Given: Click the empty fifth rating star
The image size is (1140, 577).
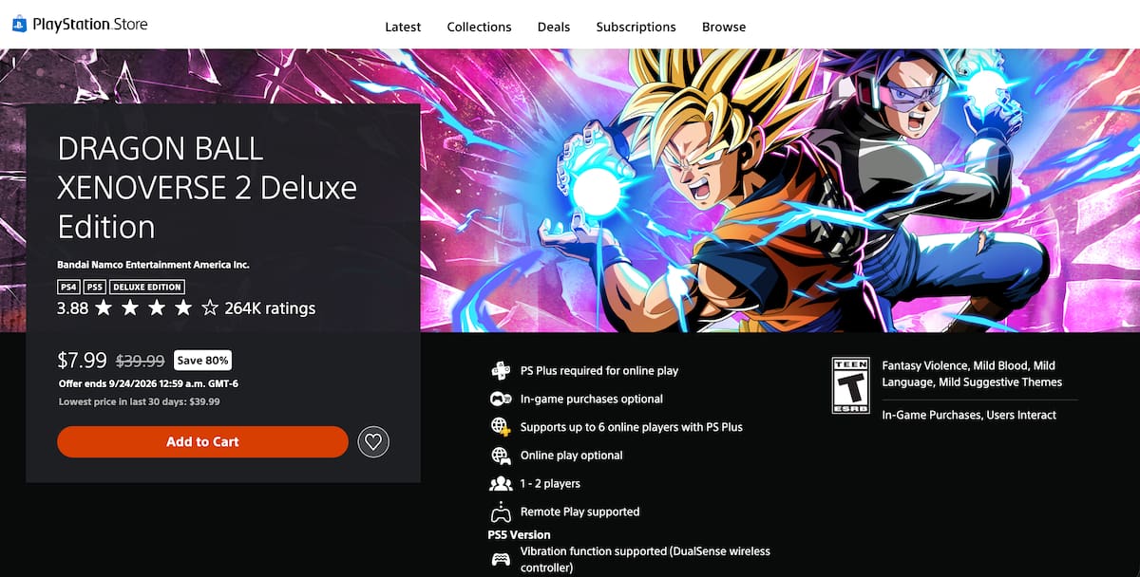Looking at the screenshot, I should tap(210, 308).
